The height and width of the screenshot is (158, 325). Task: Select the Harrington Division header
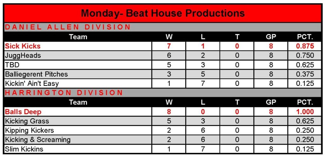(x=63, y=93)
